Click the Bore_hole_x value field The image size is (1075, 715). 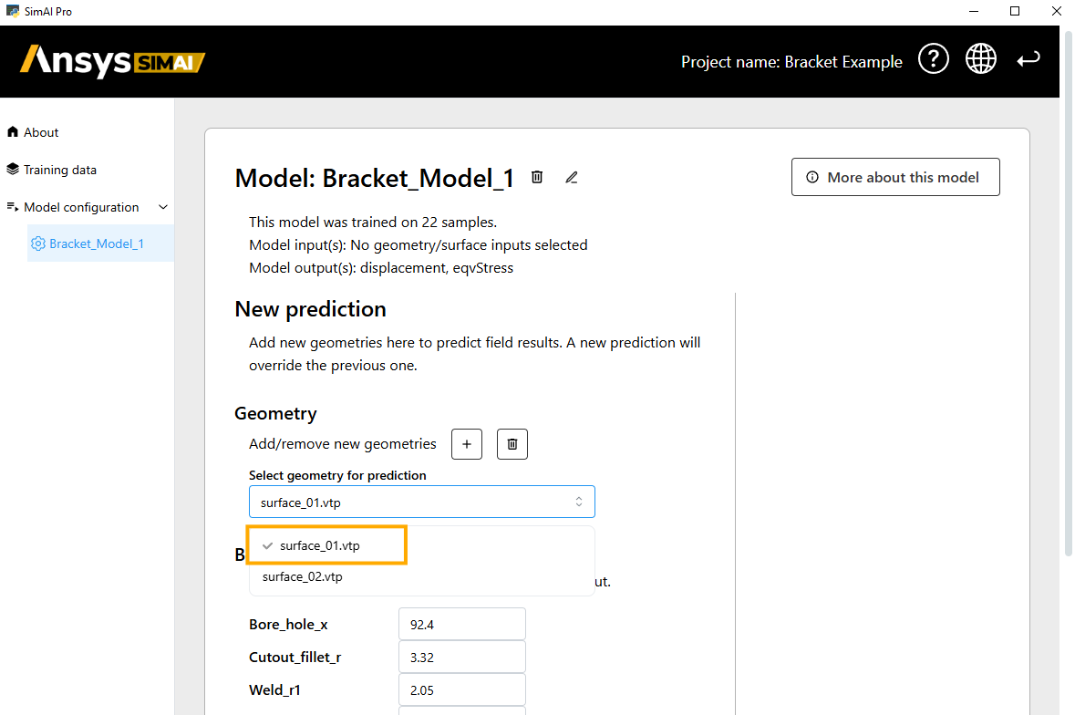tap(461, 625)
